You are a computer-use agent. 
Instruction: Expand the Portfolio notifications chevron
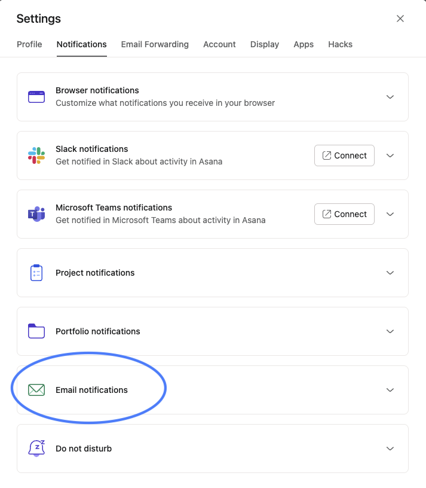click(x=390, y=331)
